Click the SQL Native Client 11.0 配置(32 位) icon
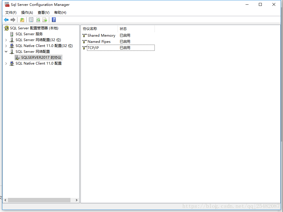Image resolution: width=283 pixels, height=212 pixels. [12, 46]
